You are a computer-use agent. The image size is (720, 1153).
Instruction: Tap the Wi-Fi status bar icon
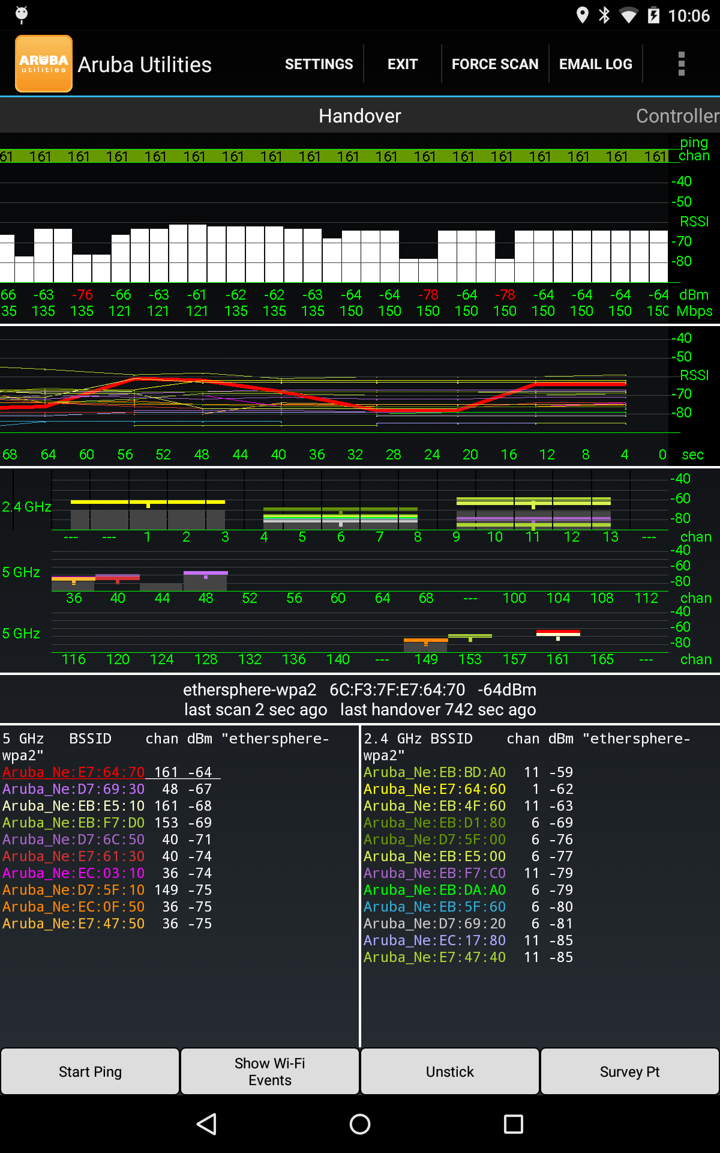(x=628, y=15)
